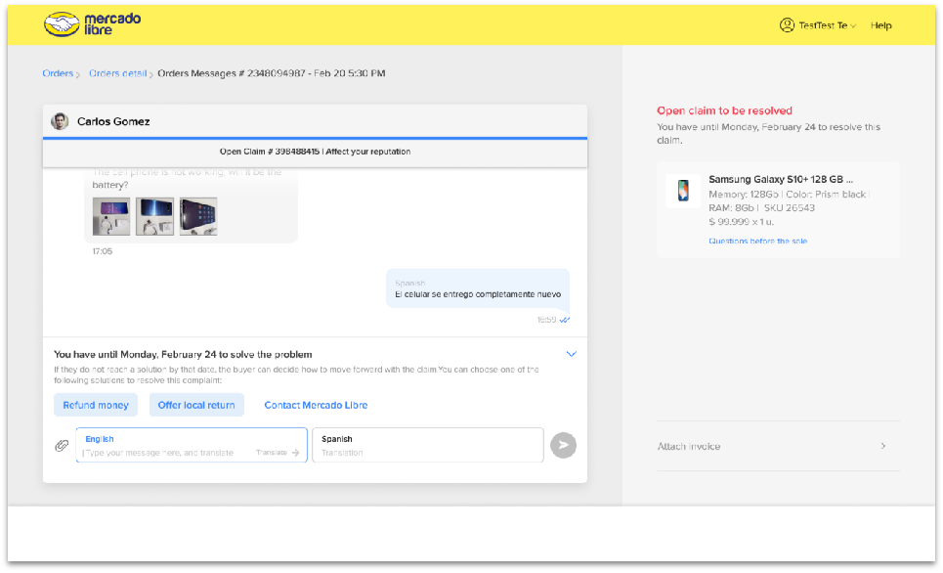
Task: Go to Orders detail breadcrumb
Action: point(118,73)
